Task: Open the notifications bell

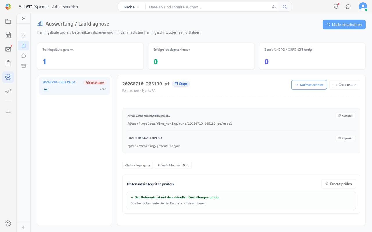Action: click(336, 7)
